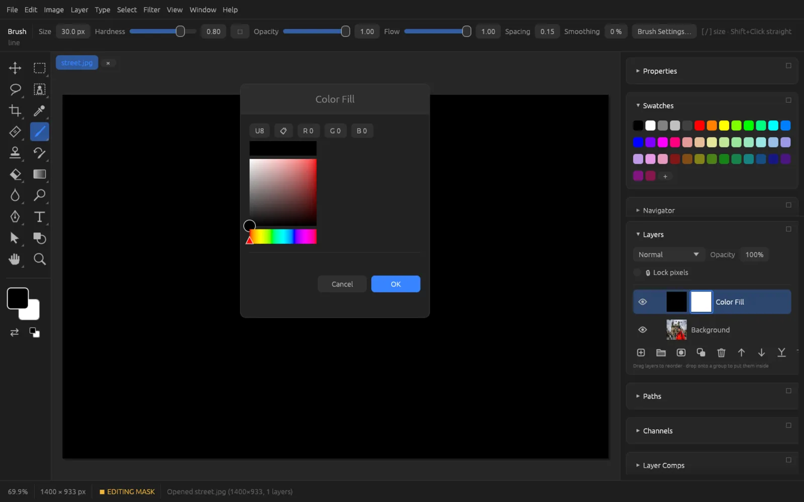Open Brush Settings
This screenshot has height=502, width=804.
(x=664, y=32)
